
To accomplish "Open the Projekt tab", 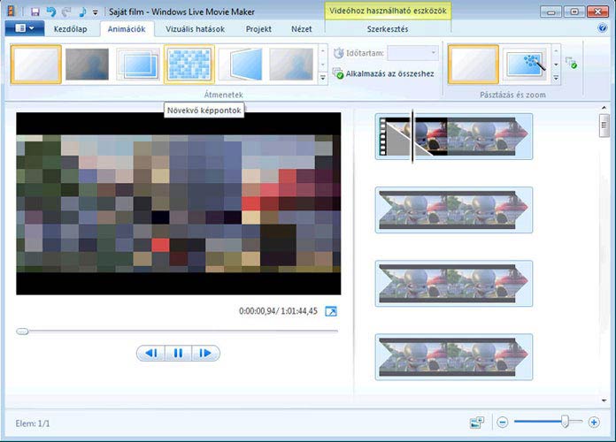I will coord(259,29).
